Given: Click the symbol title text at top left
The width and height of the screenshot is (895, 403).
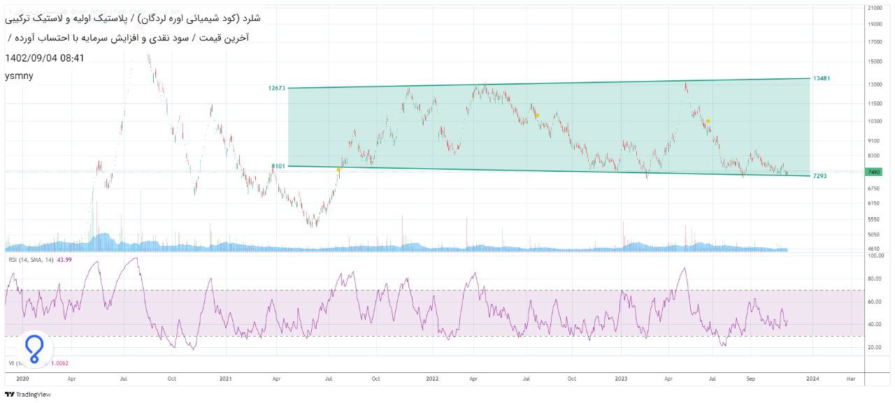Looking at the screenshot, I should 133,17.
